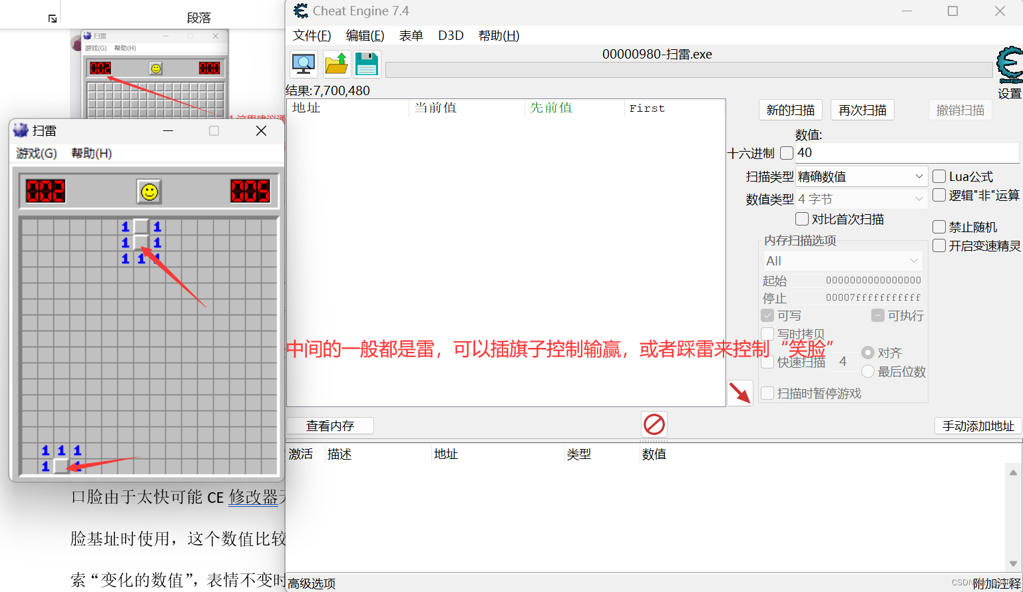1023x592 pixels.
Task: Click the 再次扫描 button
Action: coord(863,110)
